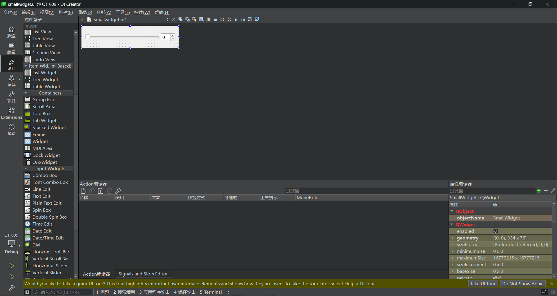Click the Break Layout toolbar icon
The height and width of the screenshot is (296, 557).
point(250,19)
